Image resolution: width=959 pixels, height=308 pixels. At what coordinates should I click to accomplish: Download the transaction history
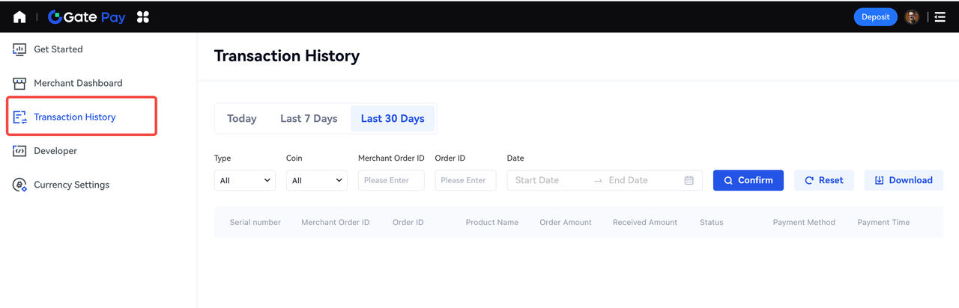click(903, 180)
